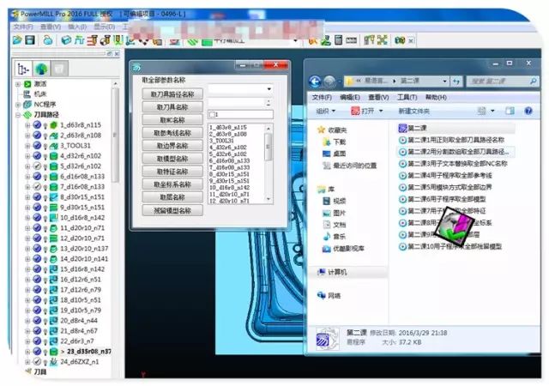Click 取模型名称 button
Image resolution: width=549 pixels, height=386 pixels.
[x=172, y=159]
